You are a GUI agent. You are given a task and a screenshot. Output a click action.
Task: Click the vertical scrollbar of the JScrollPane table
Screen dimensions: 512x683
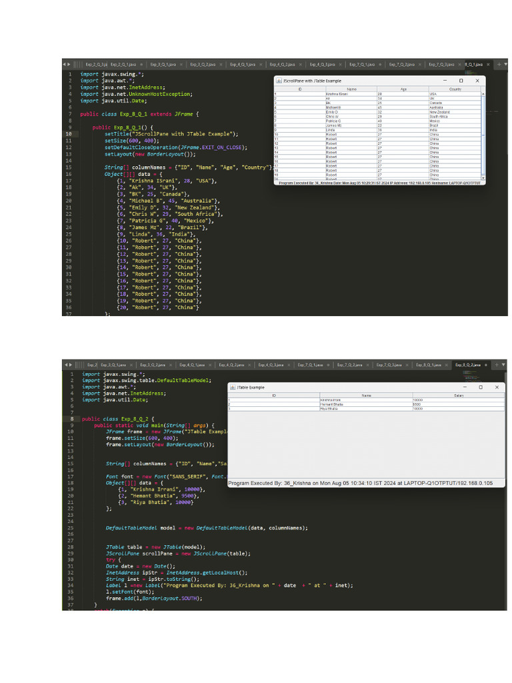point(483,133)
